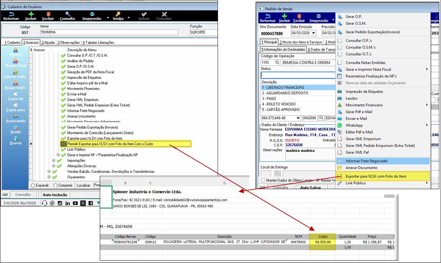Enable the Auto-Inclusão checkbox
441x263 pixels.
pos(40,195)
